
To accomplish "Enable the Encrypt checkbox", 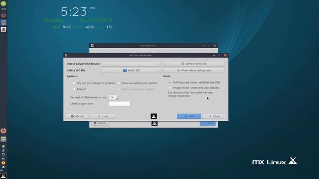I will 74,89.
